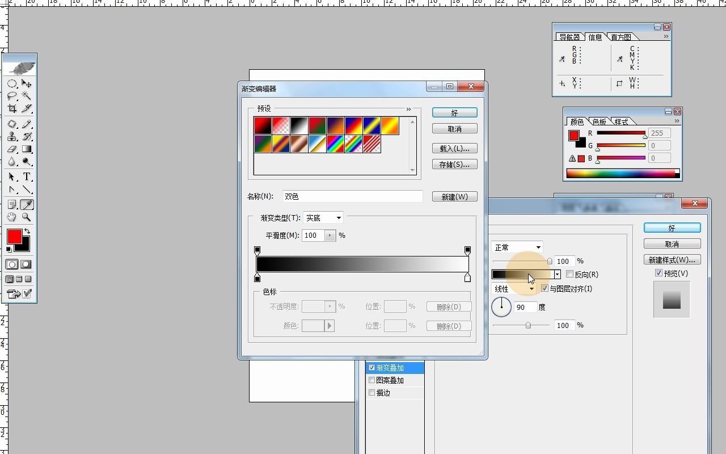Select the Elliptical Marquee tool
This screenshot has width=726, height=454.
click(x=12, y=83)
